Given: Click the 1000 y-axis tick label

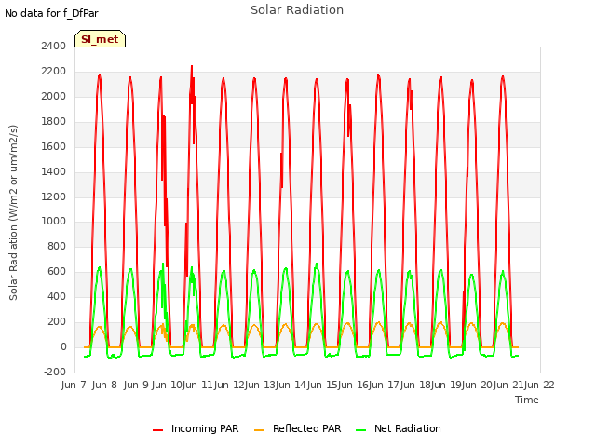Looking at the screenshot, I should (x=54, y=222).
